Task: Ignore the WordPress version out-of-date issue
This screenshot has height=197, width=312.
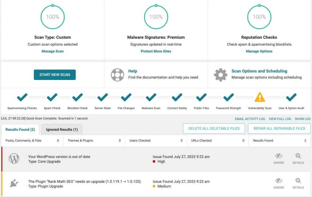Action: click(x=278, y=158)
